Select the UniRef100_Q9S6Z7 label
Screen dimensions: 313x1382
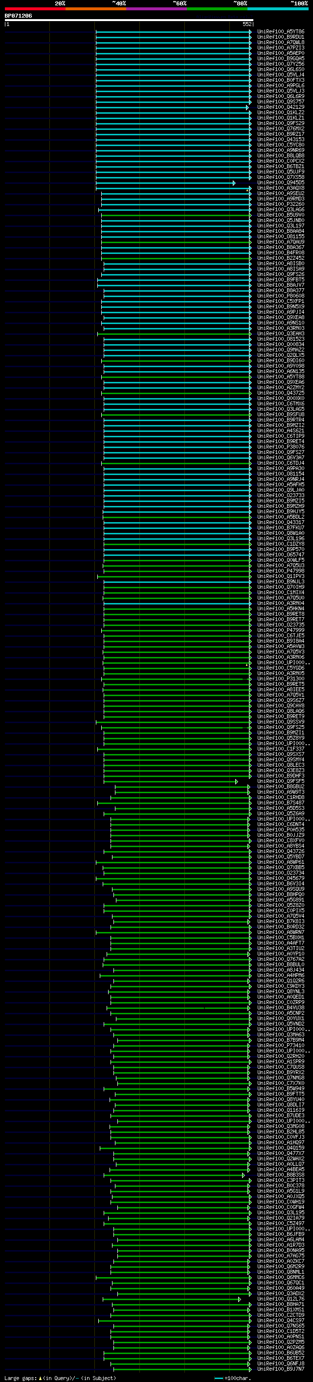281,700
